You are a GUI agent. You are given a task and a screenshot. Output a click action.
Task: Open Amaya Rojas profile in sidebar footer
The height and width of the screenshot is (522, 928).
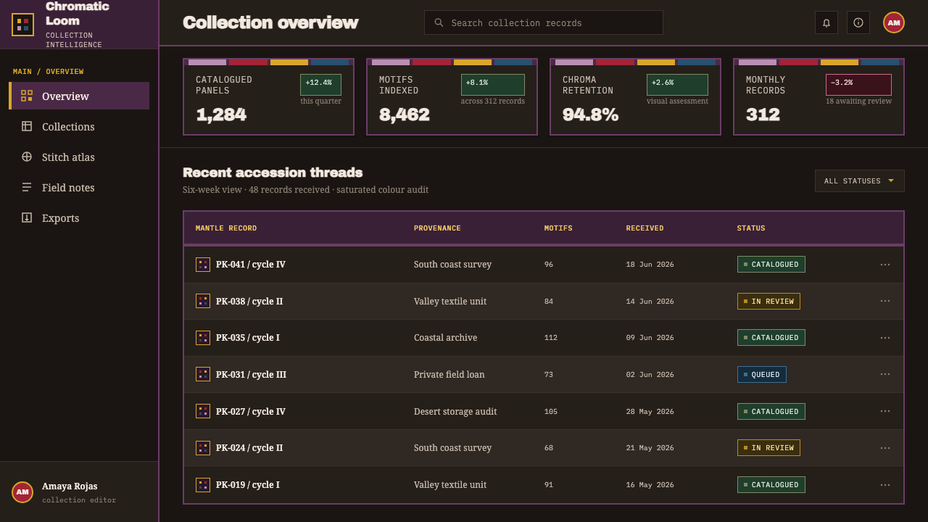[79, 492]
